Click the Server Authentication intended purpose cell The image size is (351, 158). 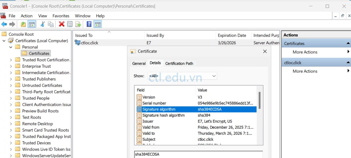click(266, 43)
